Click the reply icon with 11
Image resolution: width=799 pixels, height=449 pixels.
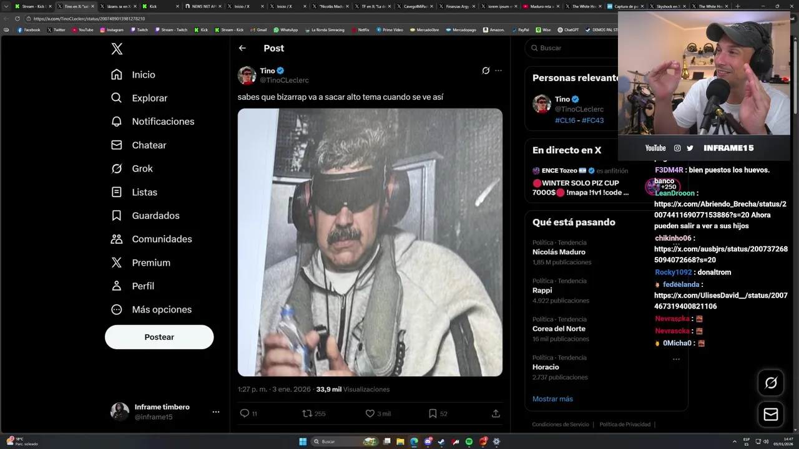click(248, 413)
